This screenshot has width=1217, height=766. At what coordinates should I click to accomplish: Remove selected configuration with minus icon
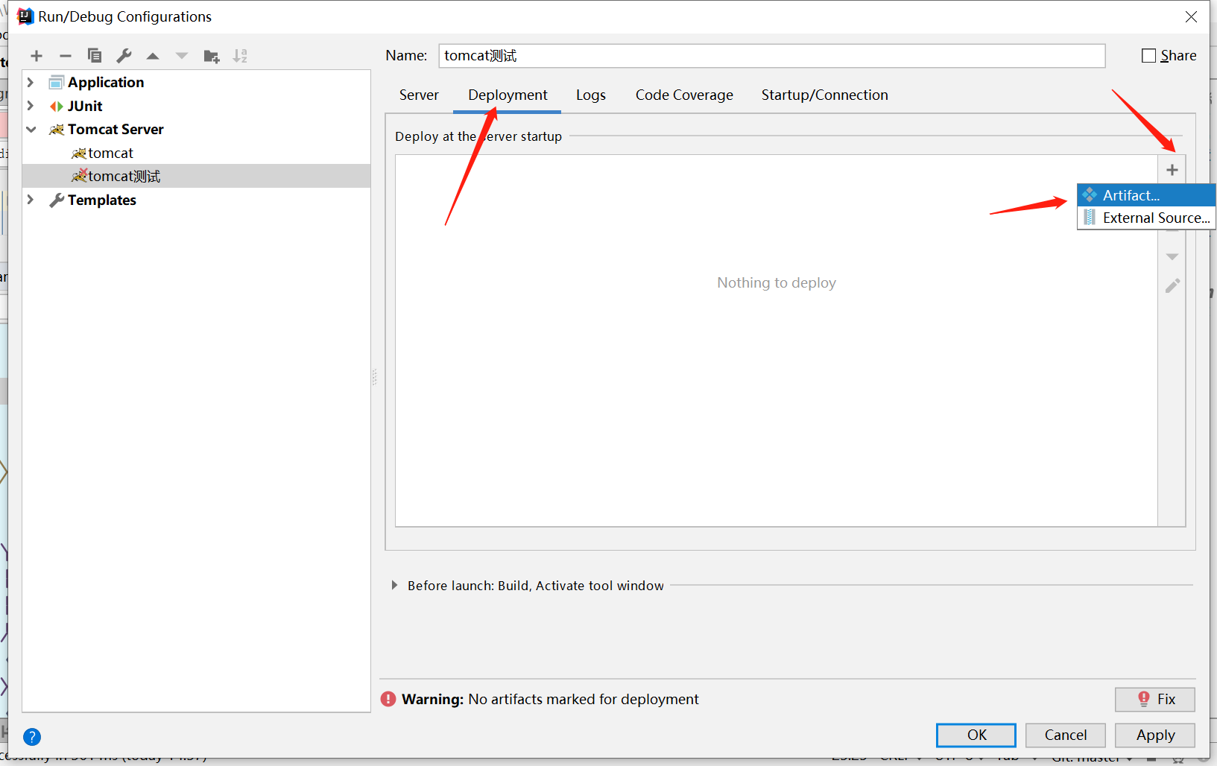[x=66, y=56]
